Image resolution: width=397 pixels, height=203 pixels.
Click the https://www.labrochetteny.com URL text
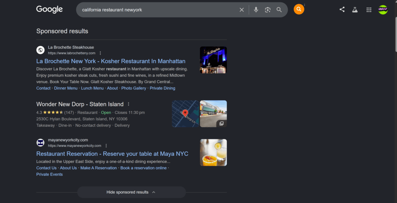72,53
